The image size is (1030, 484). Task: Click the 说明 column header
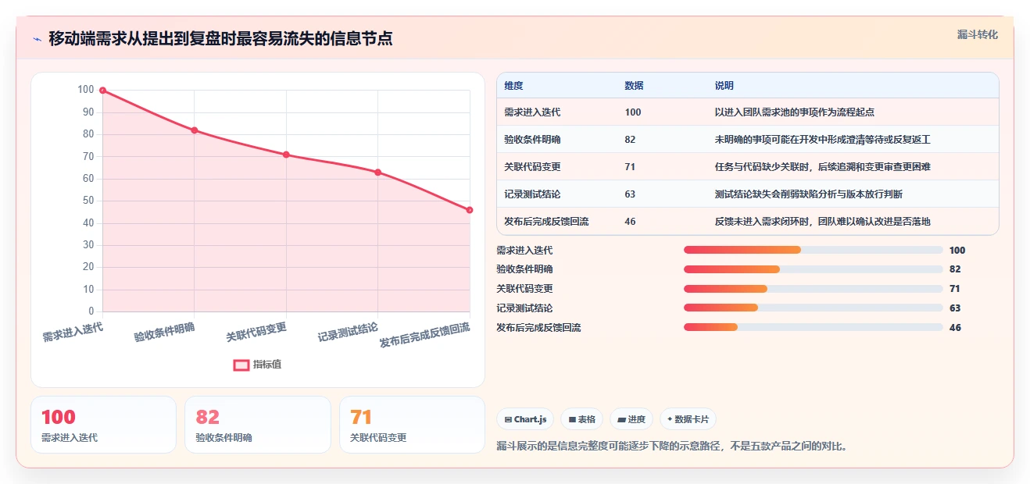(x=724, y=86)
